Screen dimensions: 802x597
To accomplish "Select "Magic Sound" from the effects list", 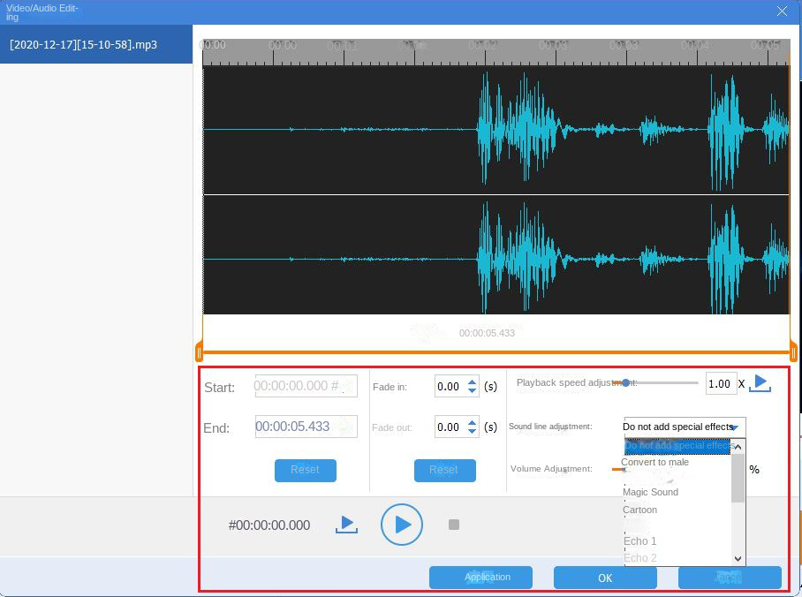I will [x=651, y=492].
